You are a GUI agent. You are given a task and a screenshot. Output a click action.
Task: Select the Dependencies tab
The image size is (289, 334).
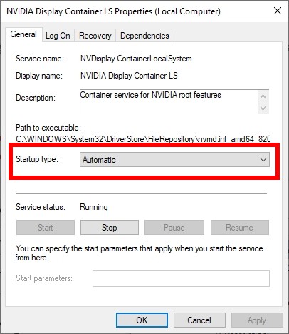(x=144, y=36)
